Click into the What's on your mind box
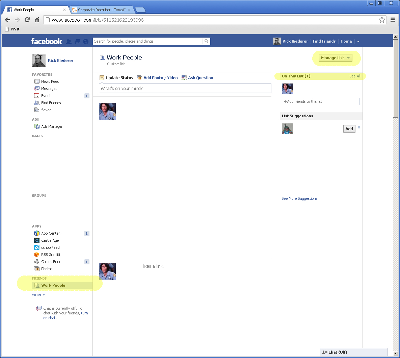 point(185,89)
